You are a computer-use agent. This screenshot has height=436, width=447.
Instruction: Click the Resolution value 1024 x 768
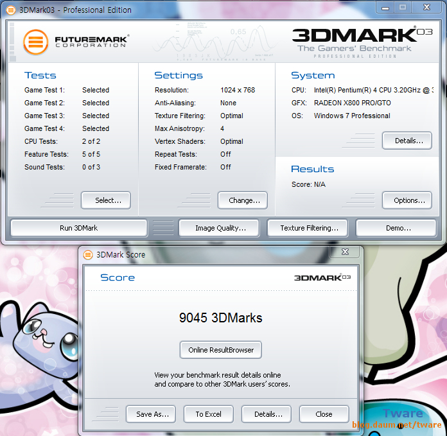(x=238, y=90)
